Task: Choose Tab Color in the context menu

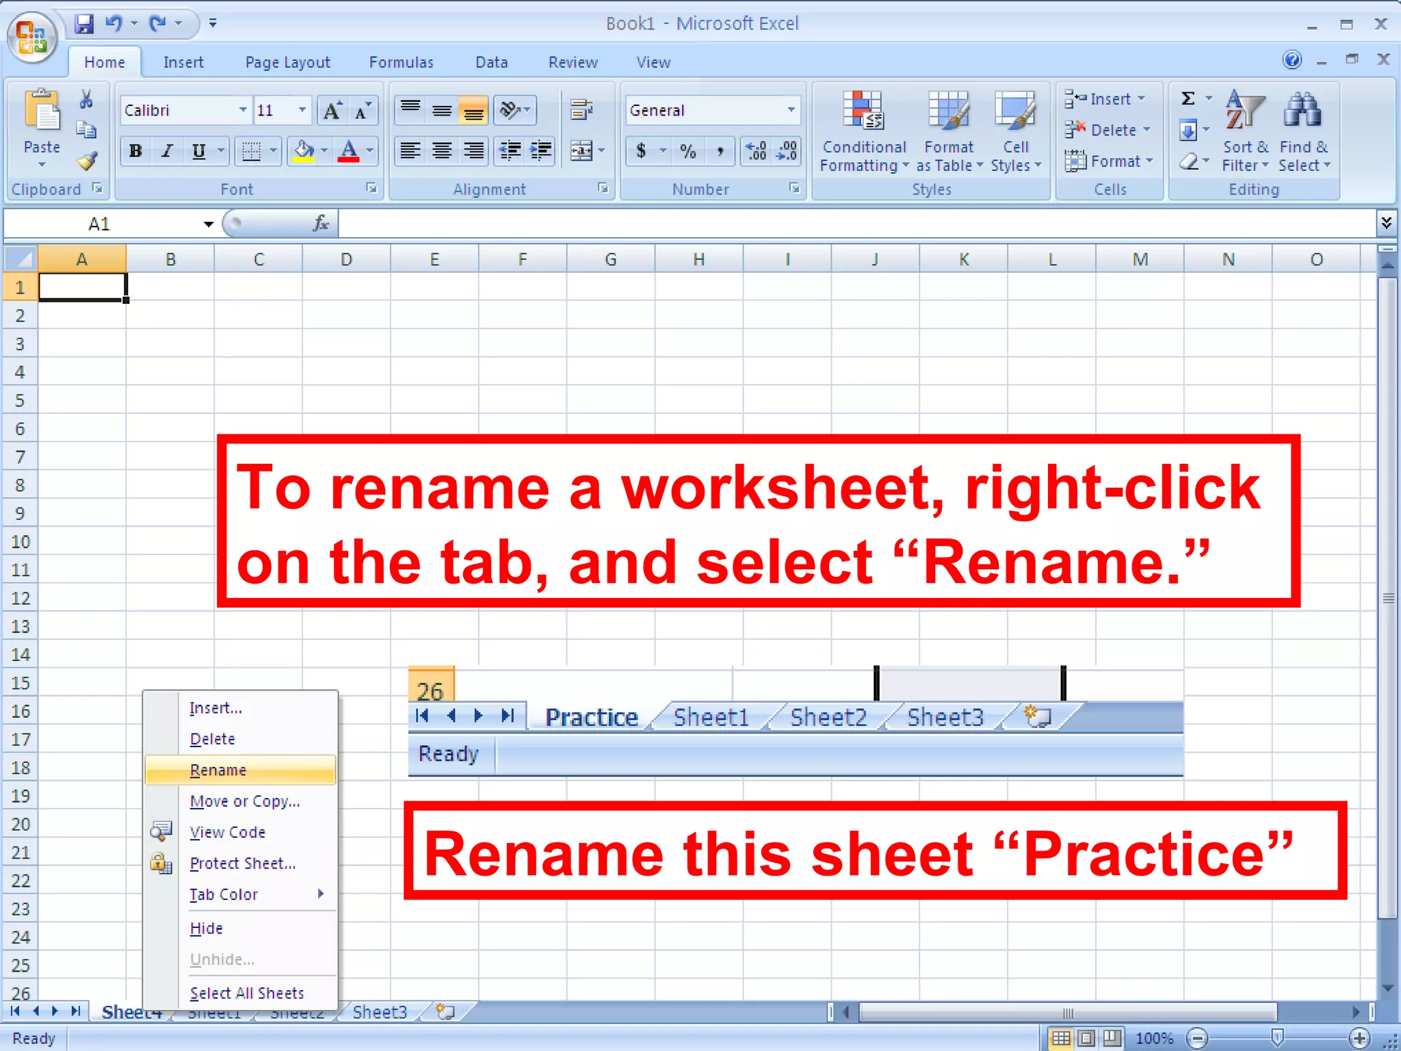Action: (241, 894)
